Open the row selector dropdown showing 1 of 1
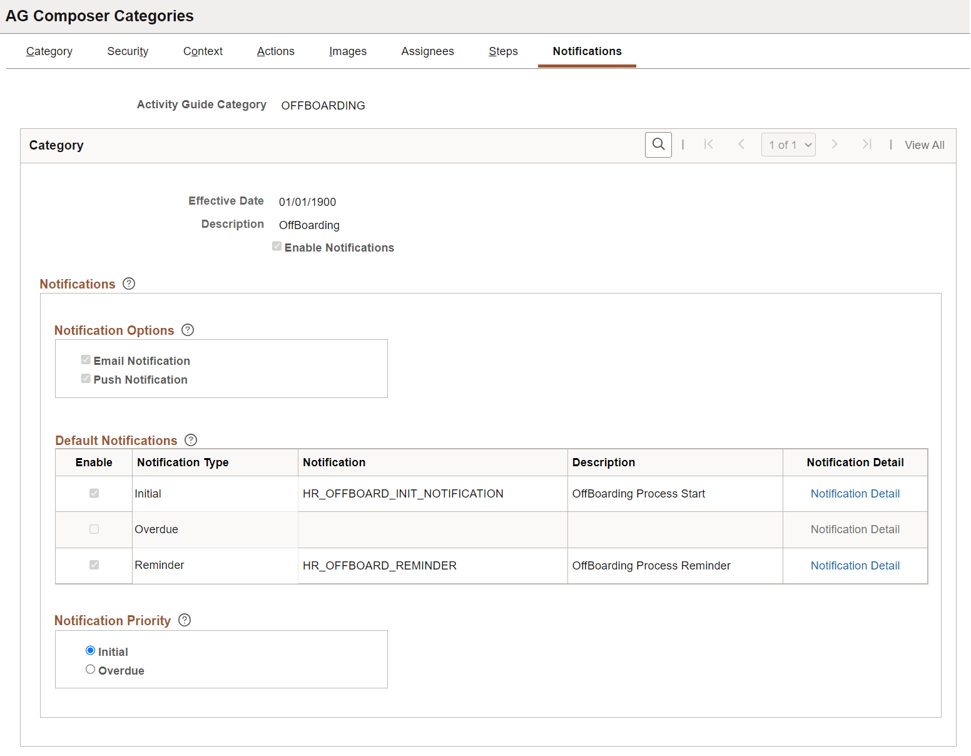This screenshot has height=756, width=971. pyautogui.click(x=788, y=145)
